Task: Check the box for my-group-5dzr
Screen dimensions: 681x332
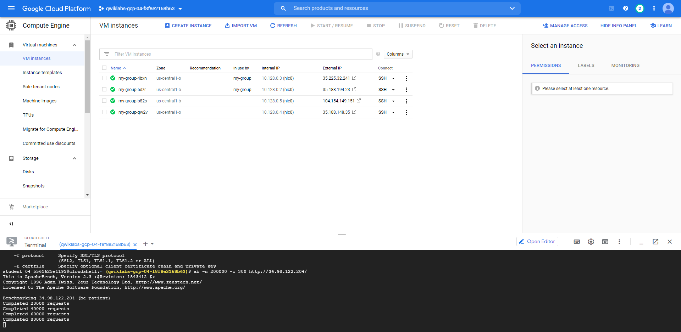Action: tap(104, 89)
